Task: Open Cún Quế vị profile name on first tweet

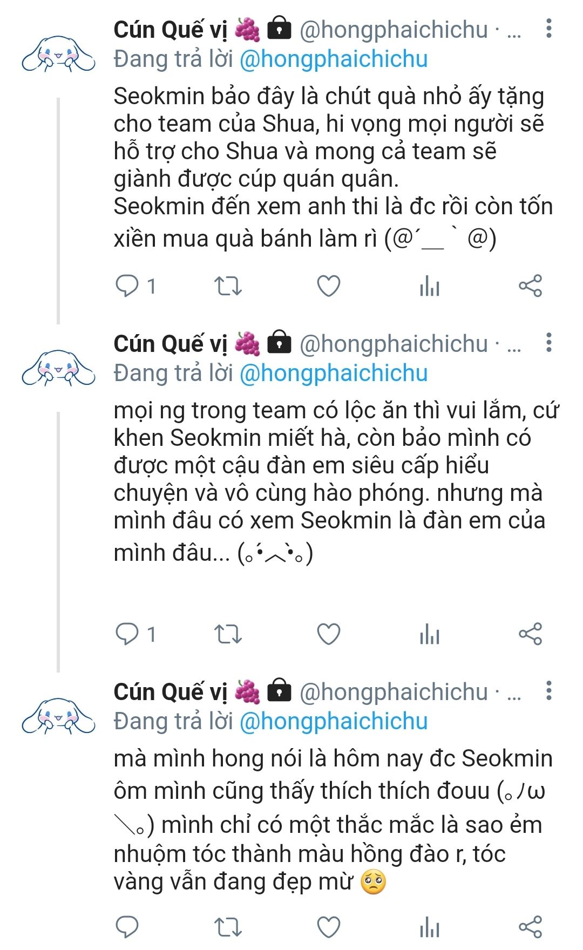Action: tap(170, 30)
